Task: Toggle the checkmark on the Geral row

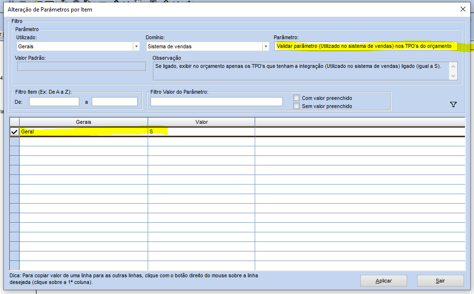Action: pyautogui.click(x=14, y=131)
